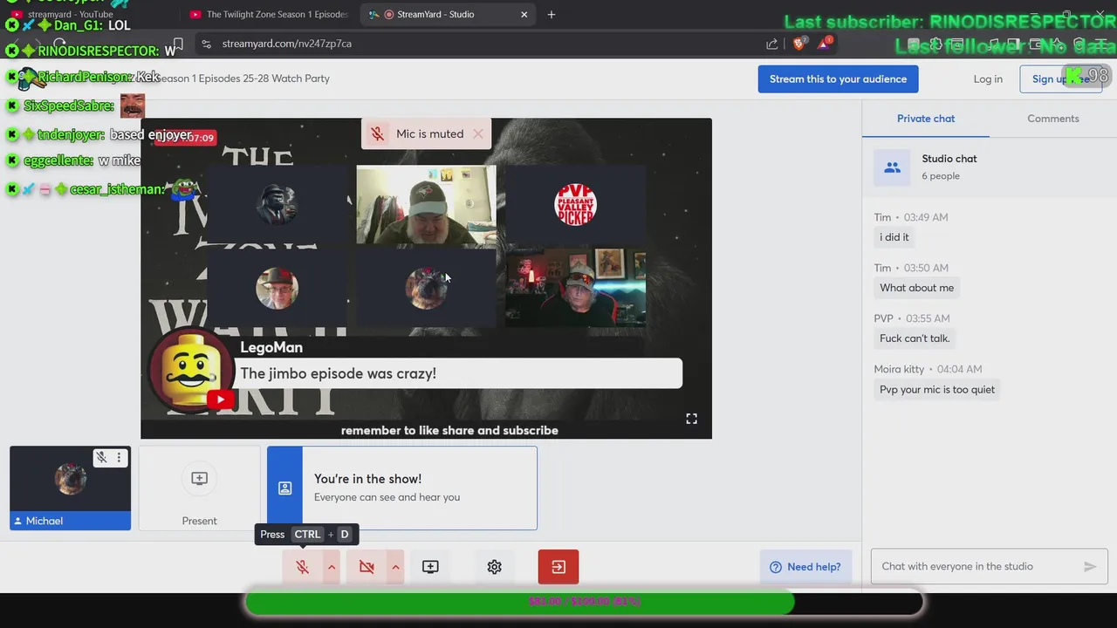This screenshot has width=1117, height=628.
Task: Open studio settings gear
Action: 494,567
